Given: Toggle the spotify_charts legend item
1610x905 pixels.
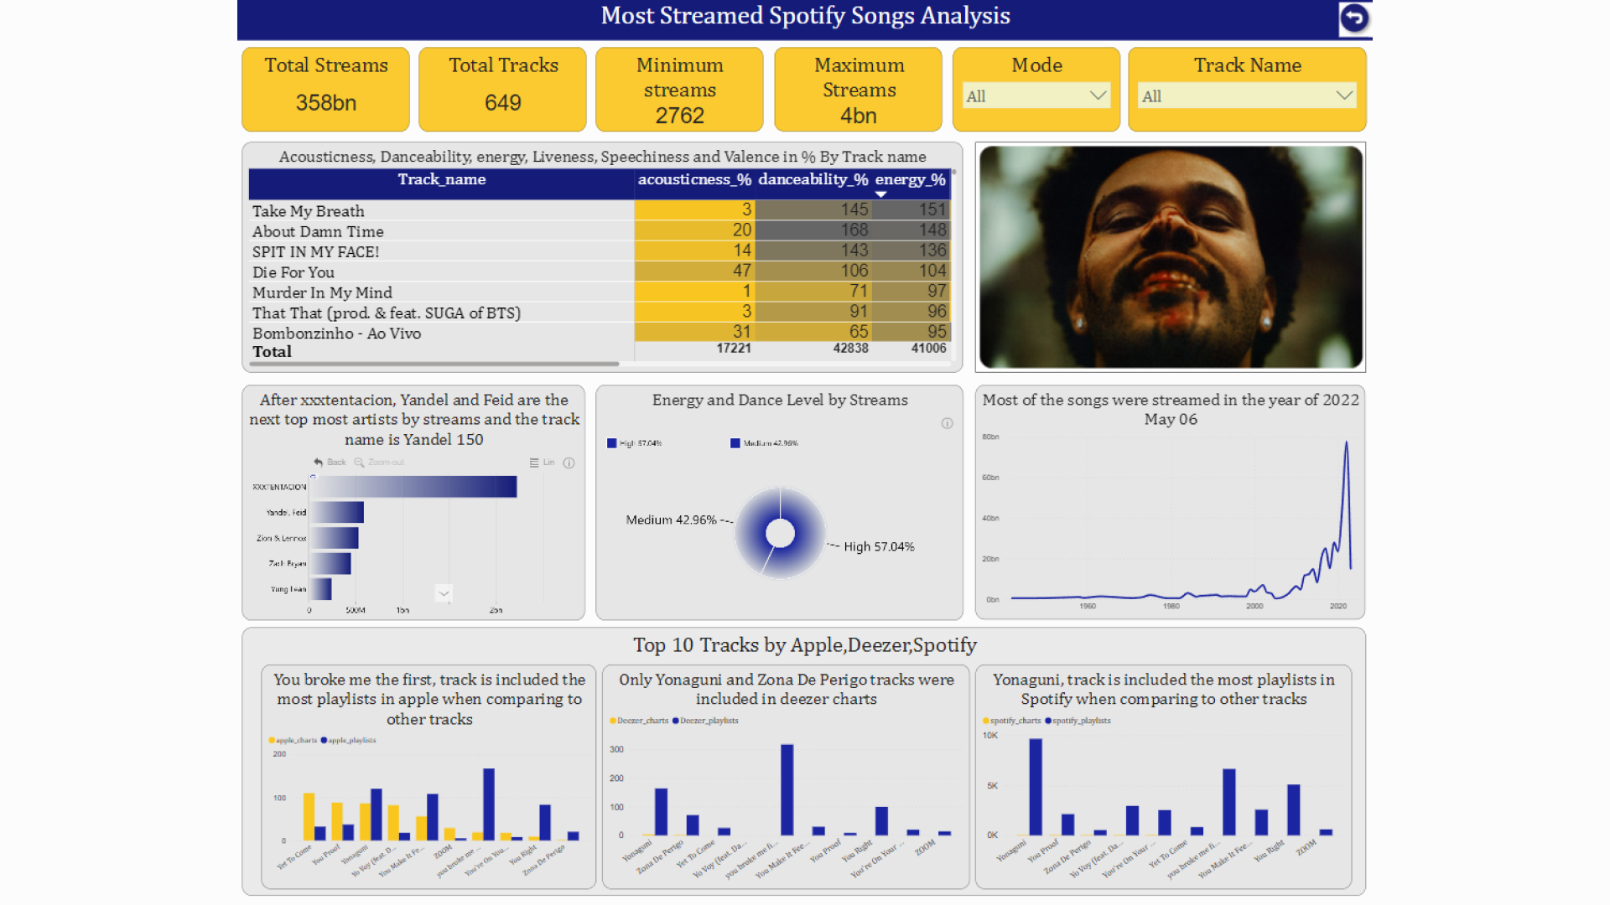Looking at the screenshot, I should (1012, 721).
